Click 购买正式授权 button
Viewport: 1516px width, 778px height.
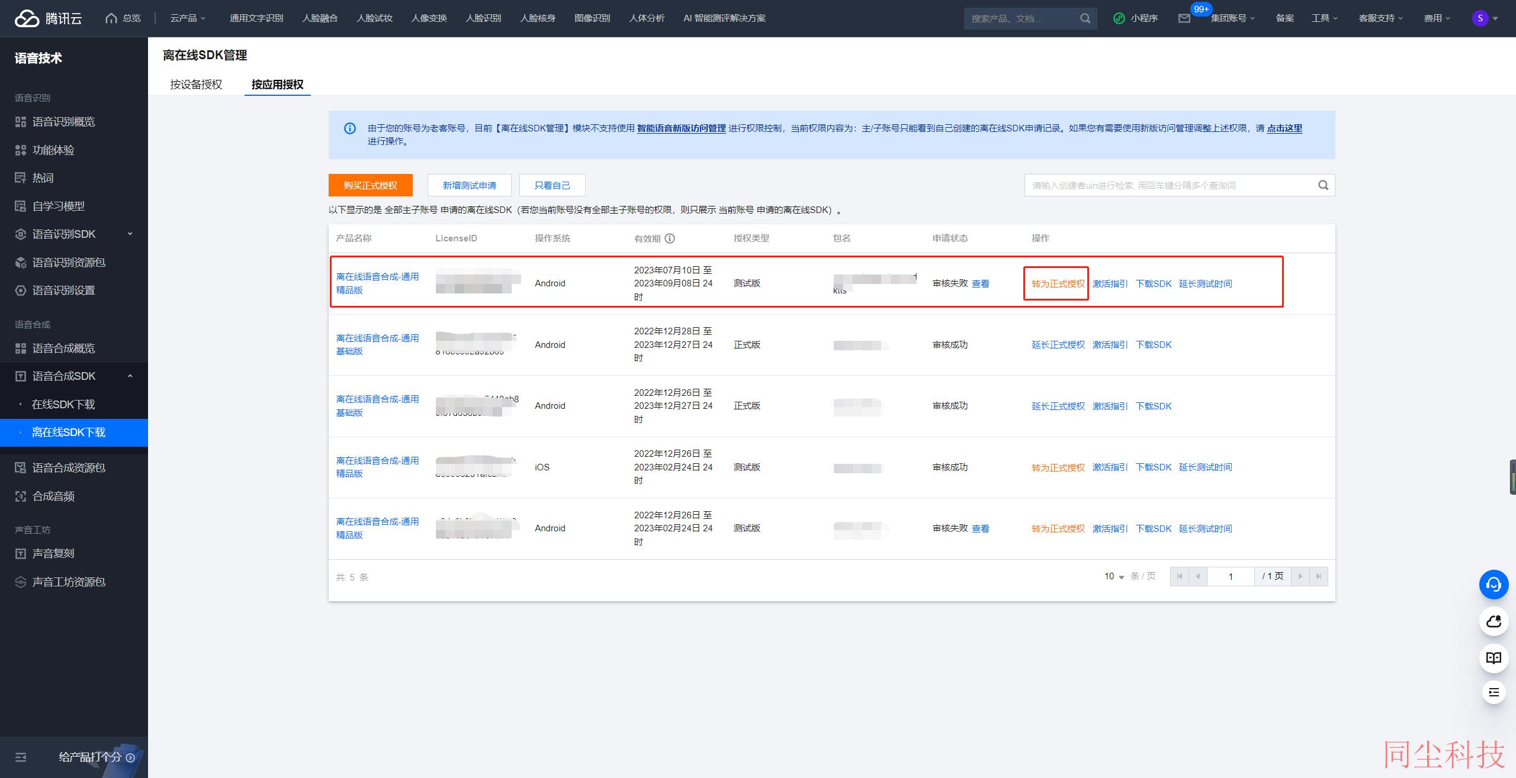pyautogui.click(x=371, y=185)
